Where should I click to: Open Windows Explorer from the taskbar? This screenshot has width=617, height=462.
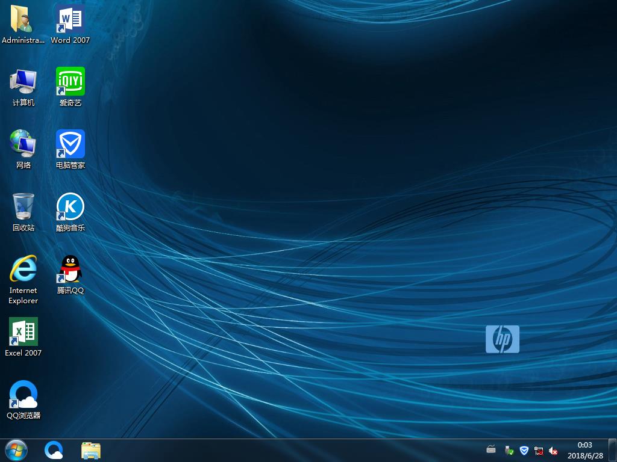click(91, 450)
